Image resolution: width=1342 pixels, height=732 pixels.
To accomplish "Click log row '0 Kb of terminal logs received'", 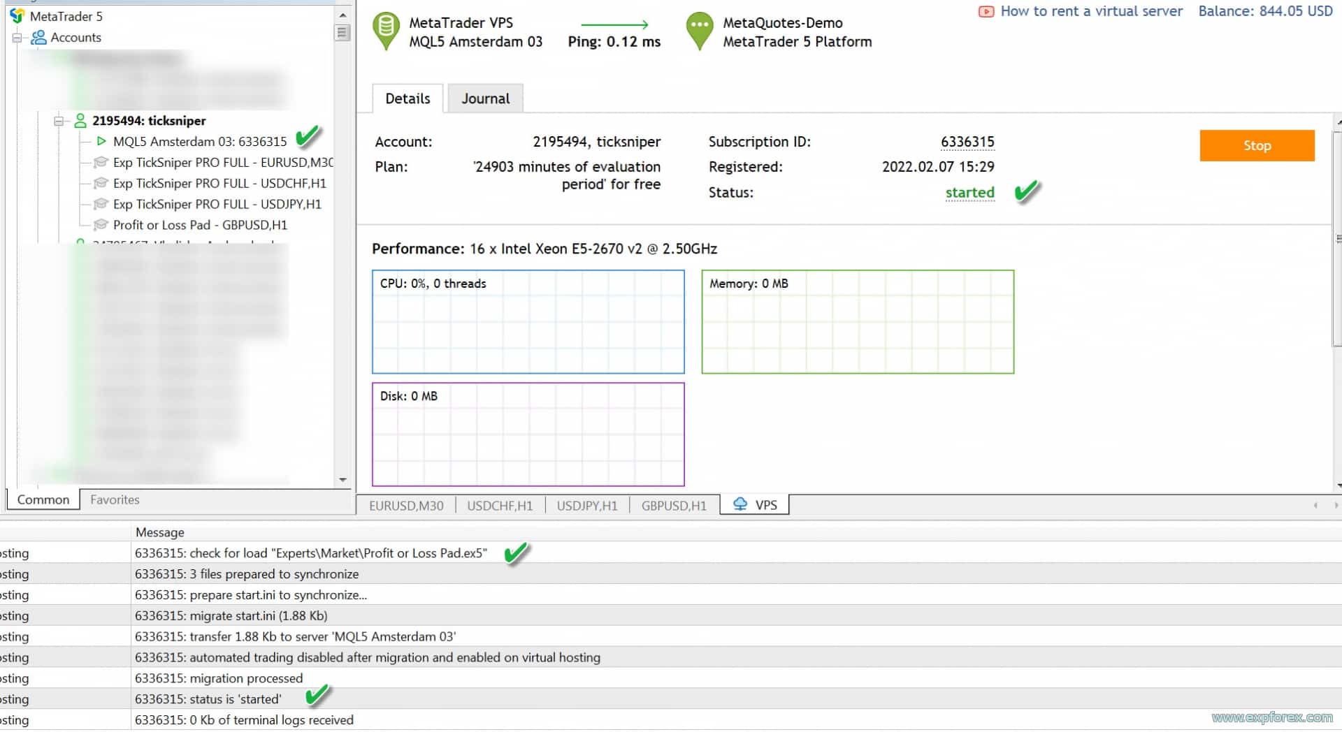I will [x=671, y=720].
